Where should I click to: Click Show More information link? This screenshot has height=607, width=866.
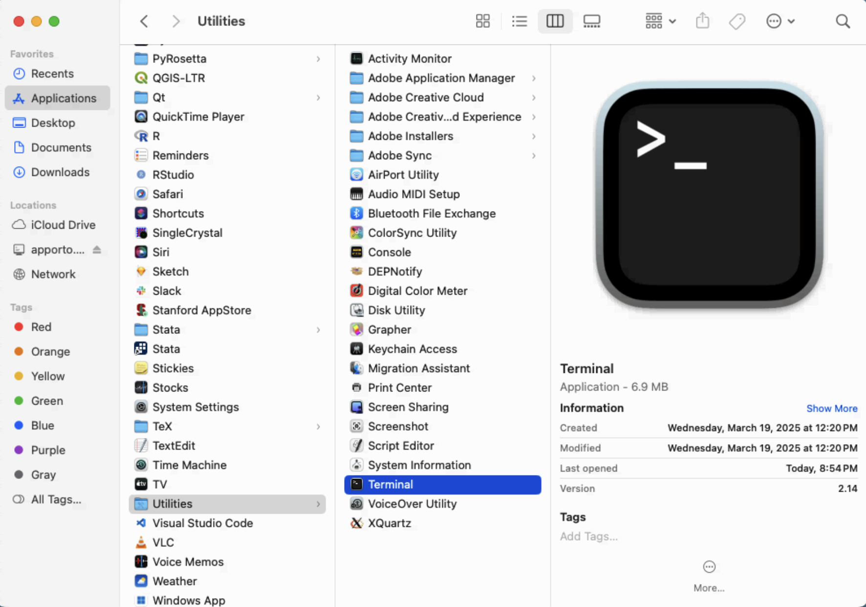click(832, 408)
